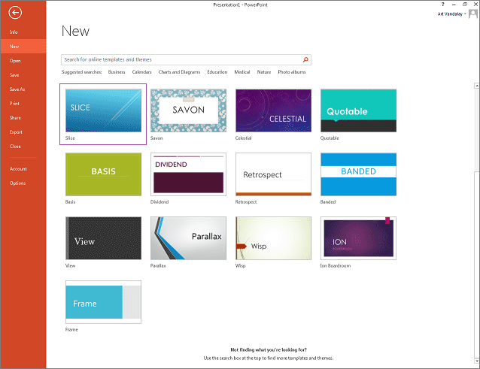Click "Not finding what you're looking for?" text
480x369 pixels.
tap(269, 349)
